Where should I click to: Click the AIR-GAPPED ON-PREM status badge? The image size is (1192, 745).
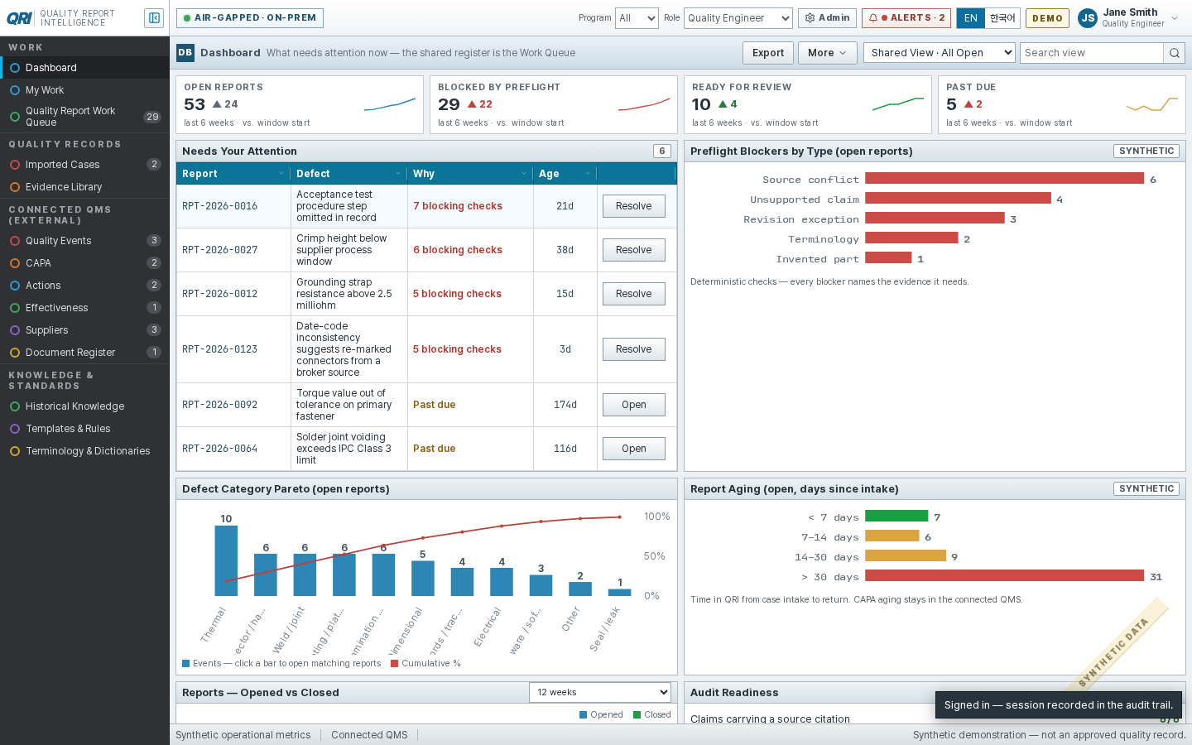[250, 18]
